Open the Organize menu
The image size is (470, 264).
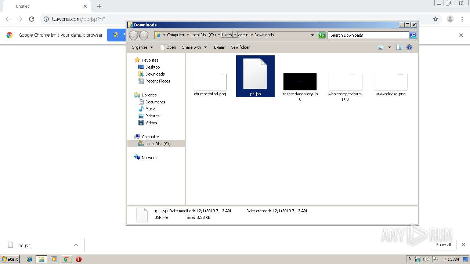[x=142, y=47]
